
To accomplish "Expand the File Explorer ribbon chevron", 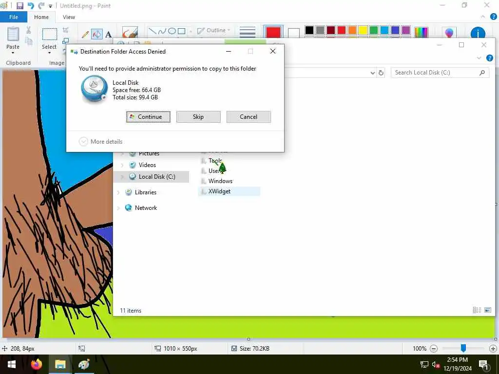I will pyautogui.click(x=479, y=58).
